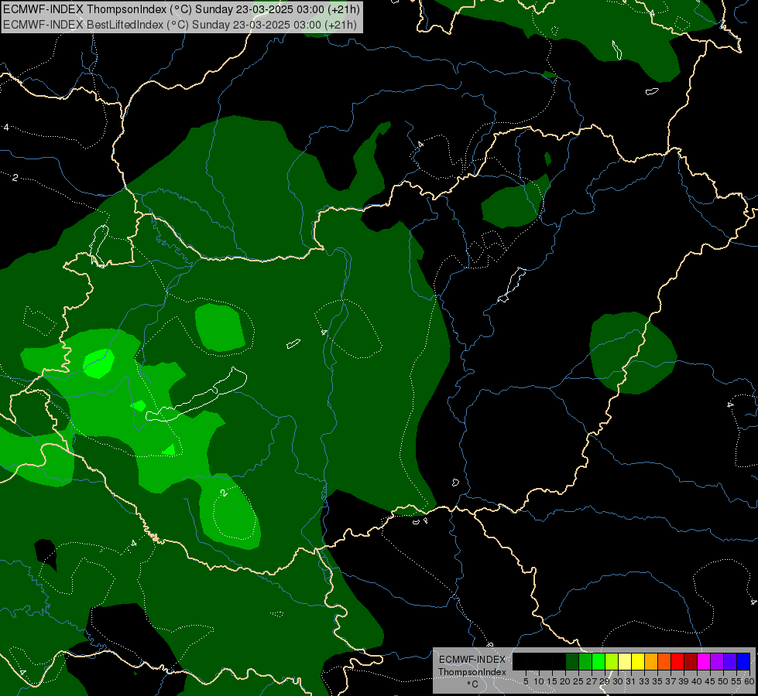
Task: Click the legend tick value 50
Action: tap(723, 681)
